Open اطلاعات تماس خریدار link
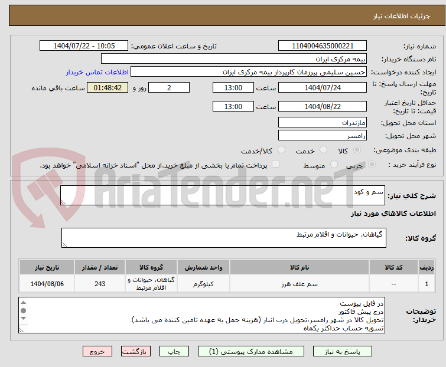446x367 pixels. 97,72
